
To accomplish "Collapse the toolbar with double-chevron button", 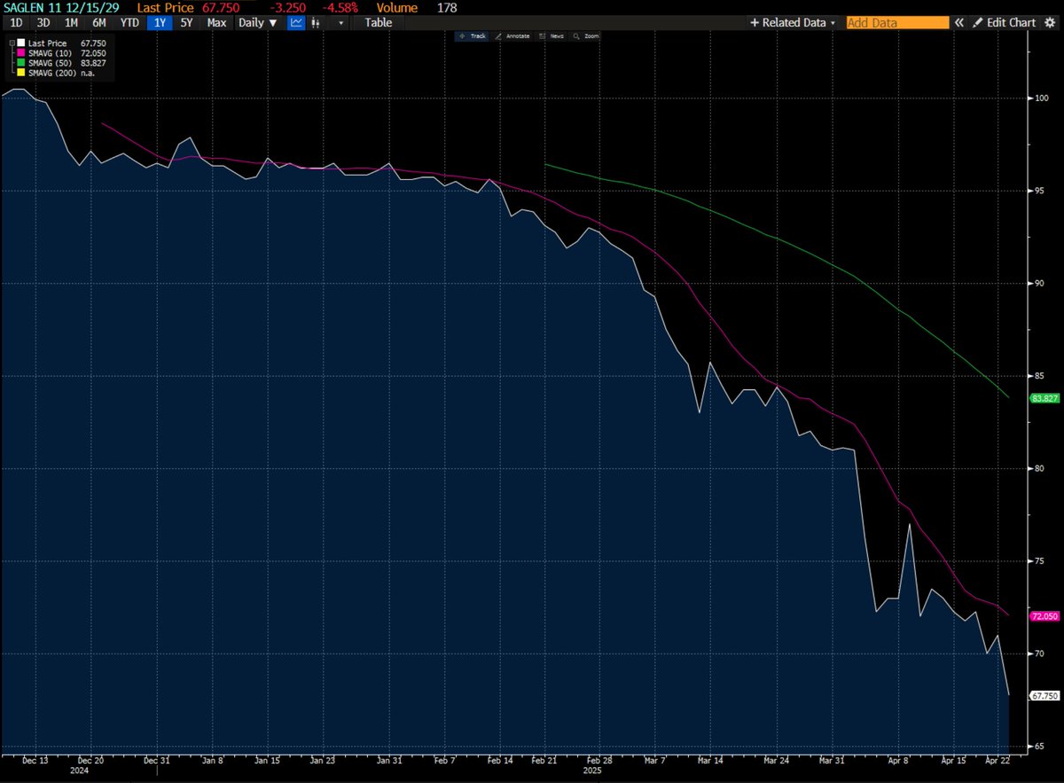I will pos(958,22).
